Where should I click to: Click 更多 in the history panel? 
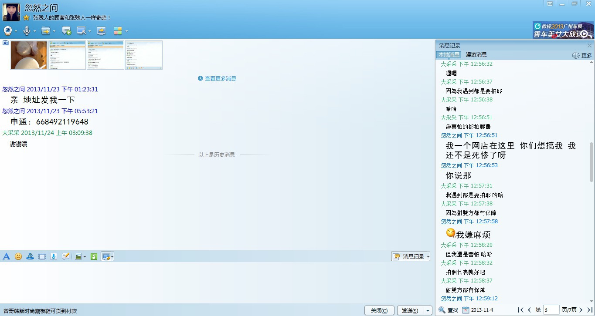[587, 55]
